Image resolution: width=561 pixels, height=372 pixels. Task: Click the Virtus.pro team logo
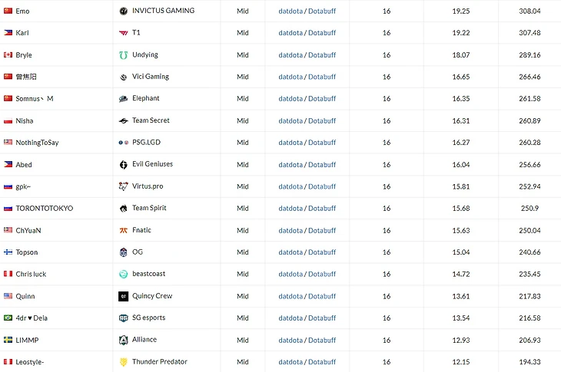(124, 186)
